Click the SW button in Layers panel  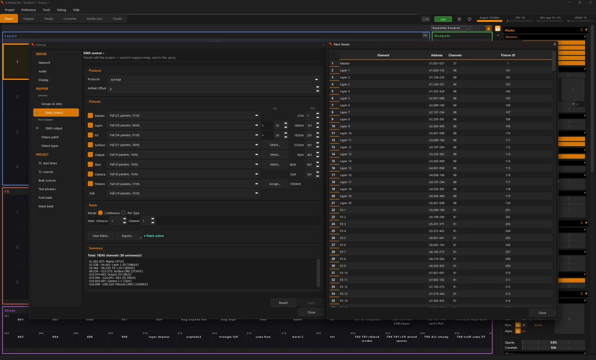pos(425,35)
